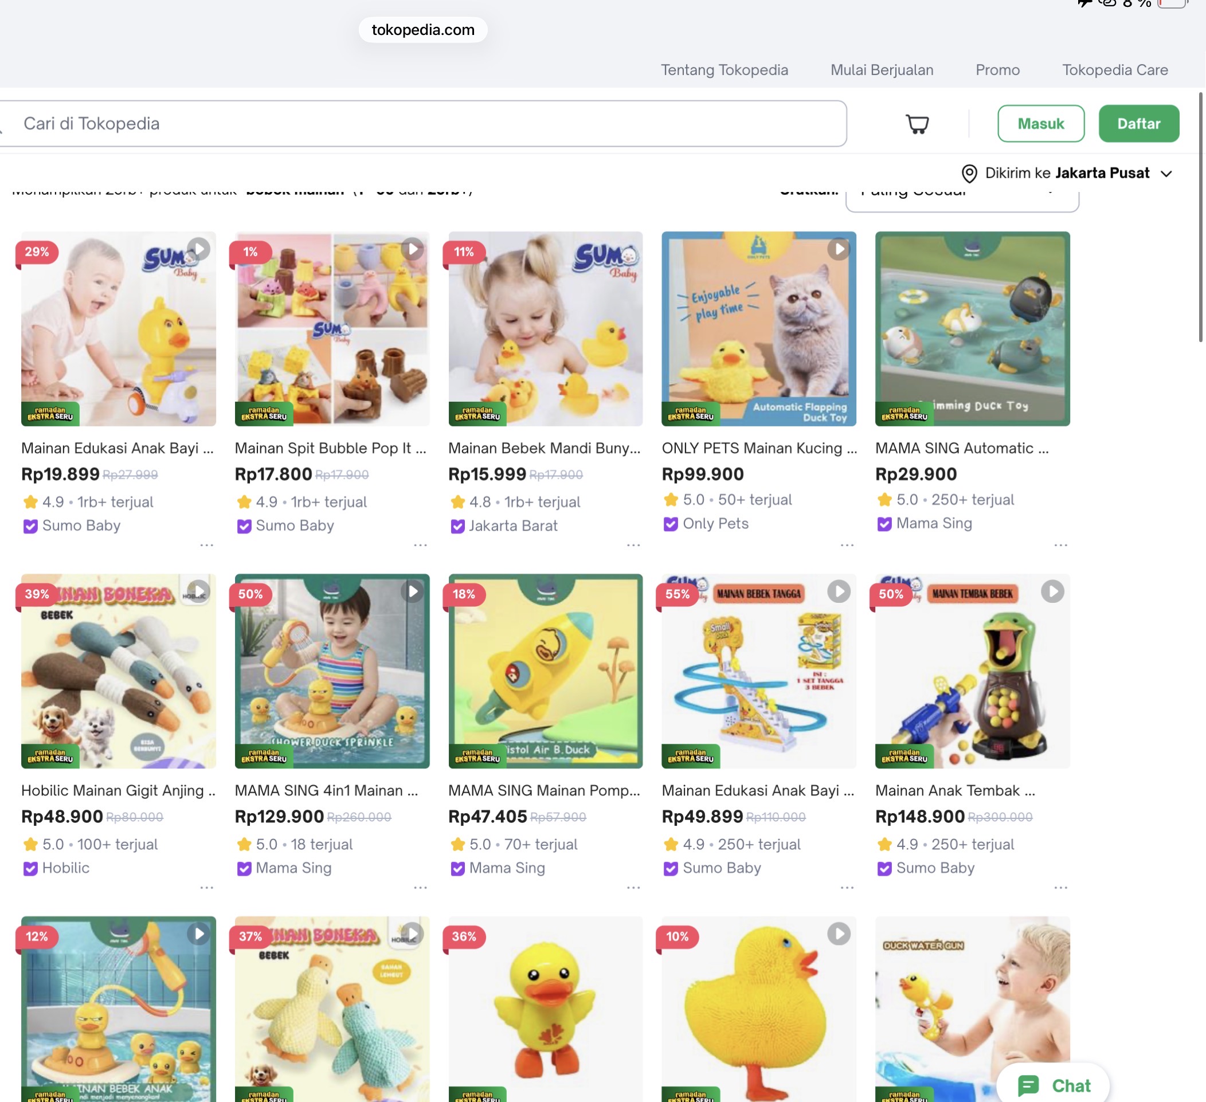Screen dimensions: 1206x1102
Task: Open the Promo menu link
Action: click(997, 70)
